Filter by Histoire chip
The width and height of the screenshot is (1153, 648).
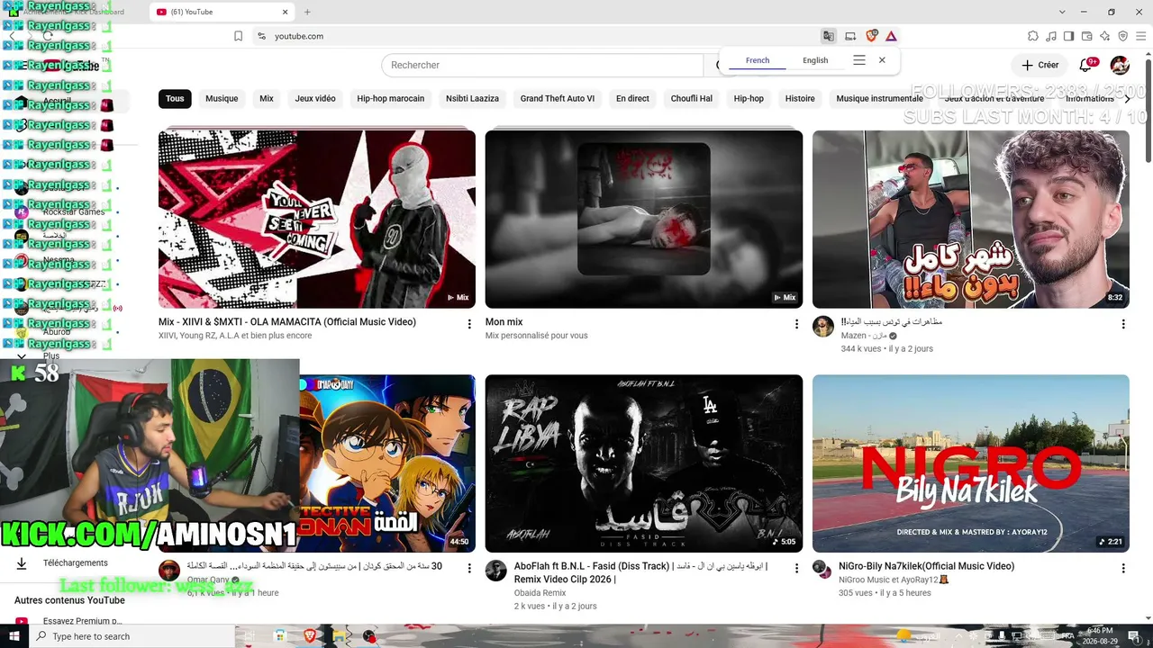pos(800,98)
